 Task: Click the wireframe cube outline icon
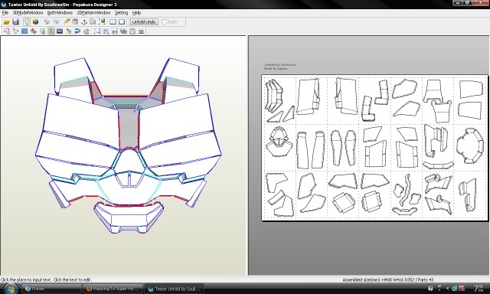tap(47, 22)
